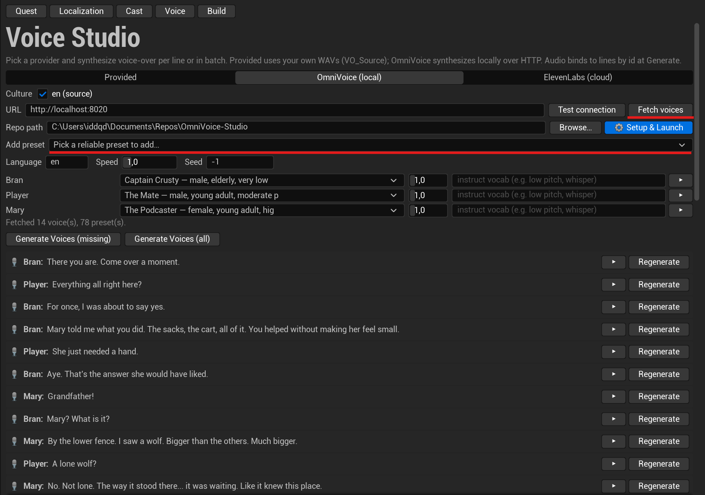Open the Voice tab

click(175, 11)
